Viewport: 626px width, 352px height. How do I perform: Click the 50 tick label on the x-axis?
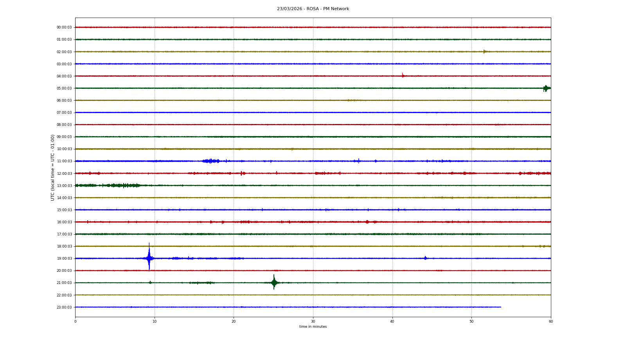click(x=471, y=321)
